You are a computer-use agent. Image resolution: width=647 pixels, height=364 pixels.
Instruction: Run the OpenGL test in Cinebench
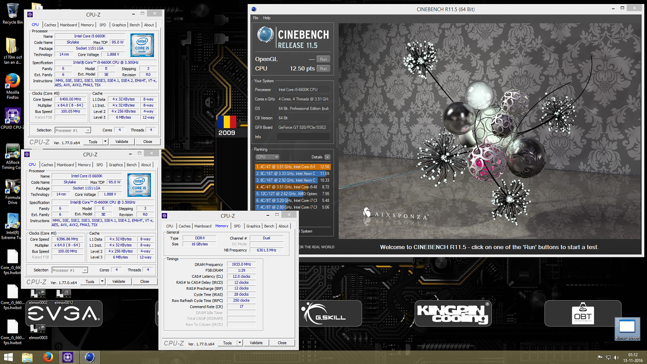point(323,59)
